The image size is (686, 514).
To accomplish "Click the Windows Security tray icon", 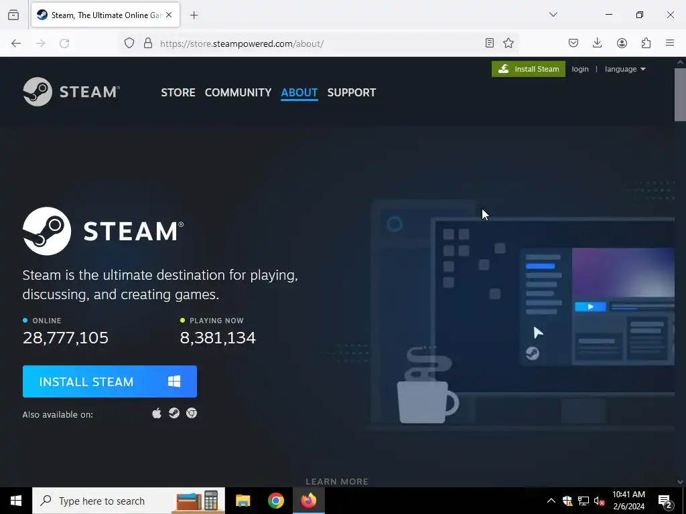I will (x=567, y=501).
